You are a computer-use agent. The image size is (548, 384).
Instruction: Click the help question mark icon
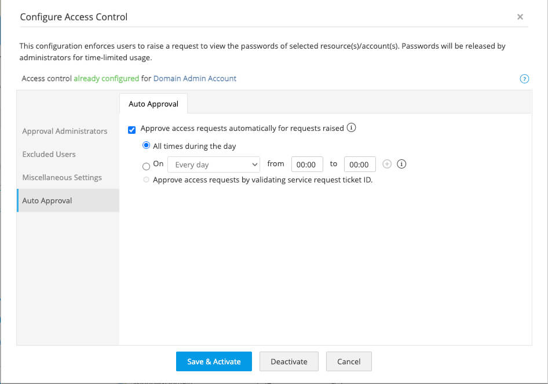click(524, 79)
